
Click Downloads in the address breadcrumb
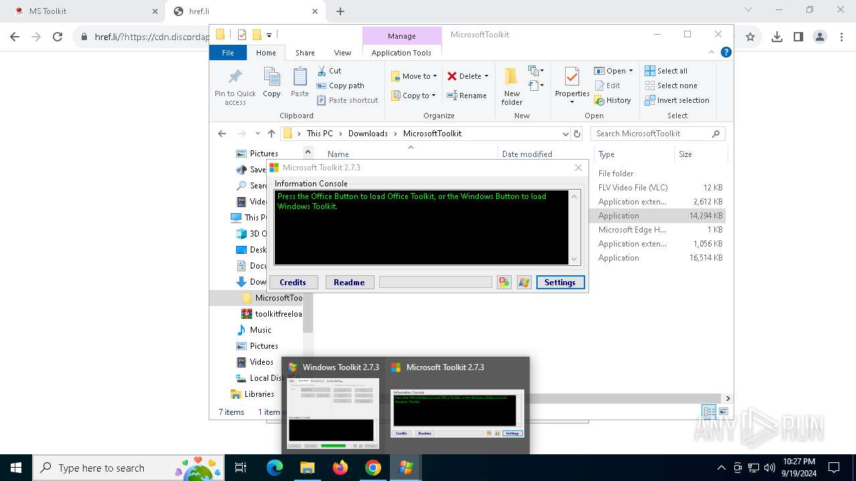point(368,134)
